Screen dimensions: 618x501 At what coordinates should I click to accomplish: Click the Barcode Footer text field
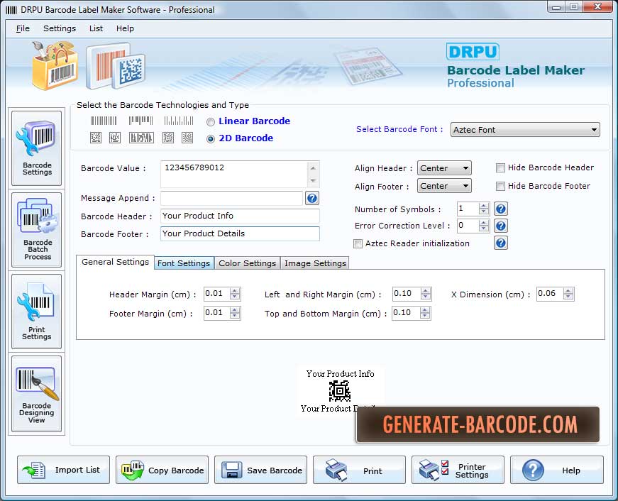tap(240, 233)
